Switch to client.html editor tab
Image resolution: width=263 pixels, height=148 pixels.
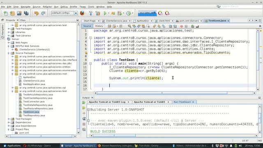pos(164,21)
